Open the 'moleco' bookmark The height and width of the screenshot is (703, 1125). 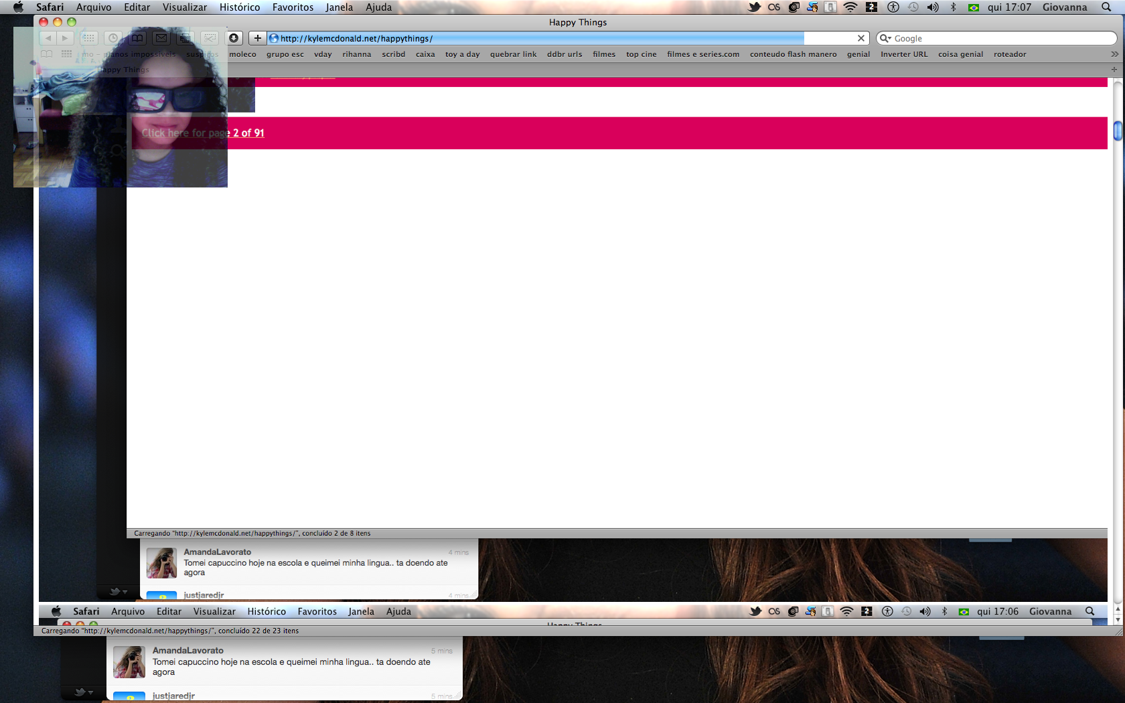point(242,54)
